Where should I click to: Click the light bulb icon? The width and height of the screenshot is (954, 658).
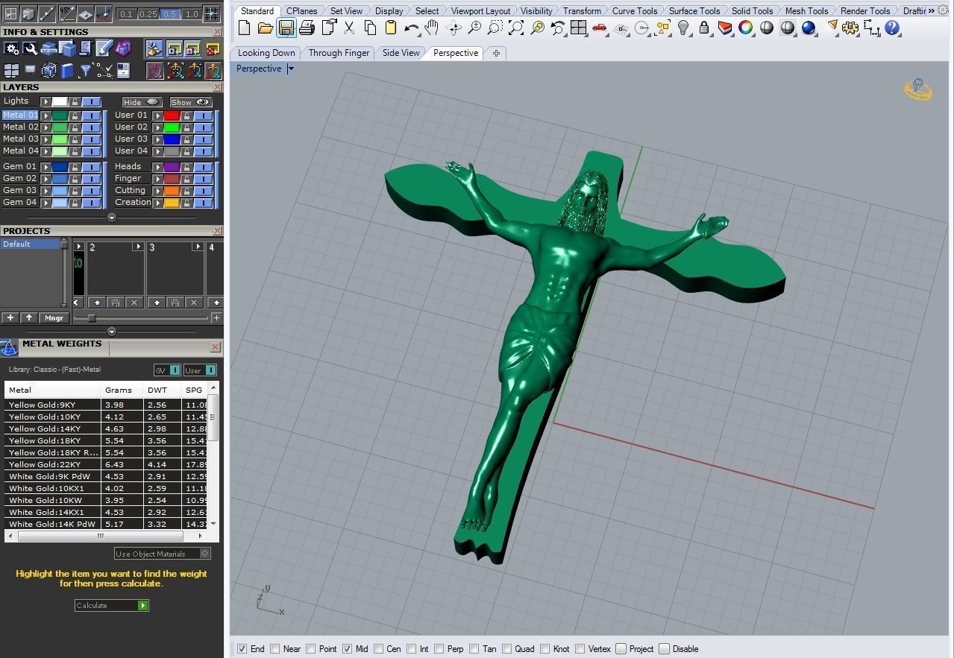[x=683, y=28]
